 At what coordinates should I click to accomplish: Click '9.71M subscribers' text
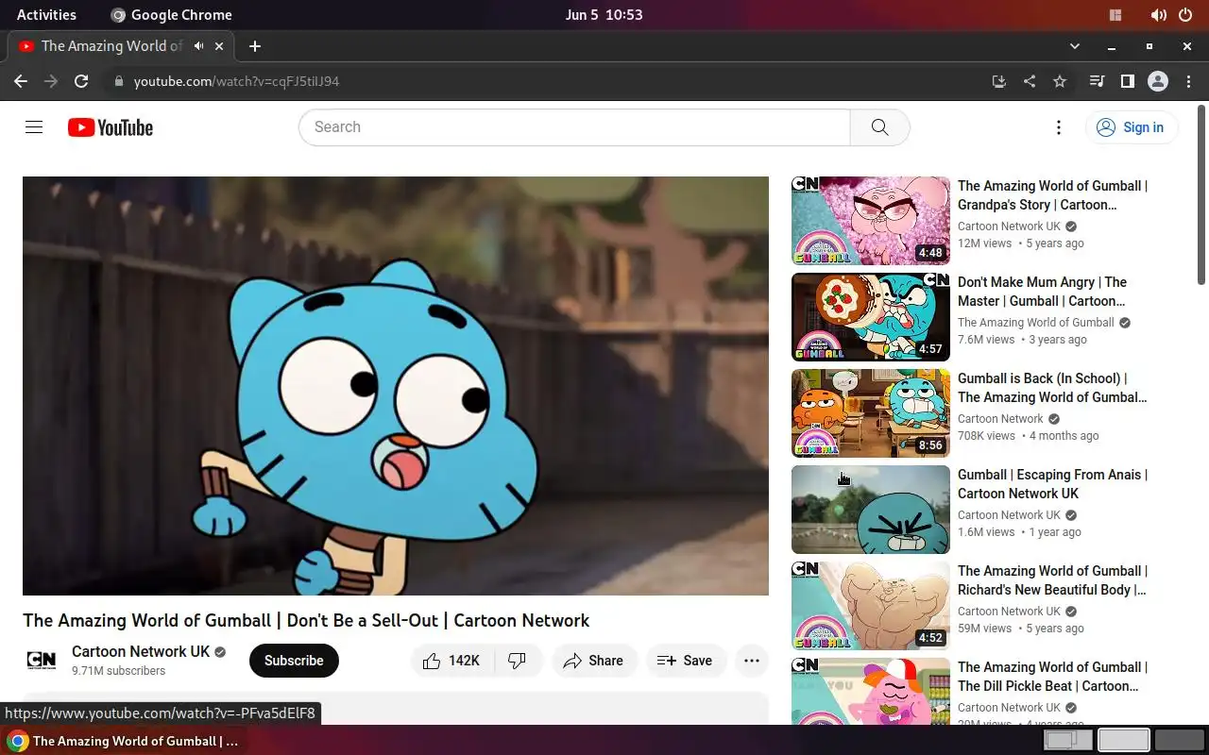pos(118,671)
